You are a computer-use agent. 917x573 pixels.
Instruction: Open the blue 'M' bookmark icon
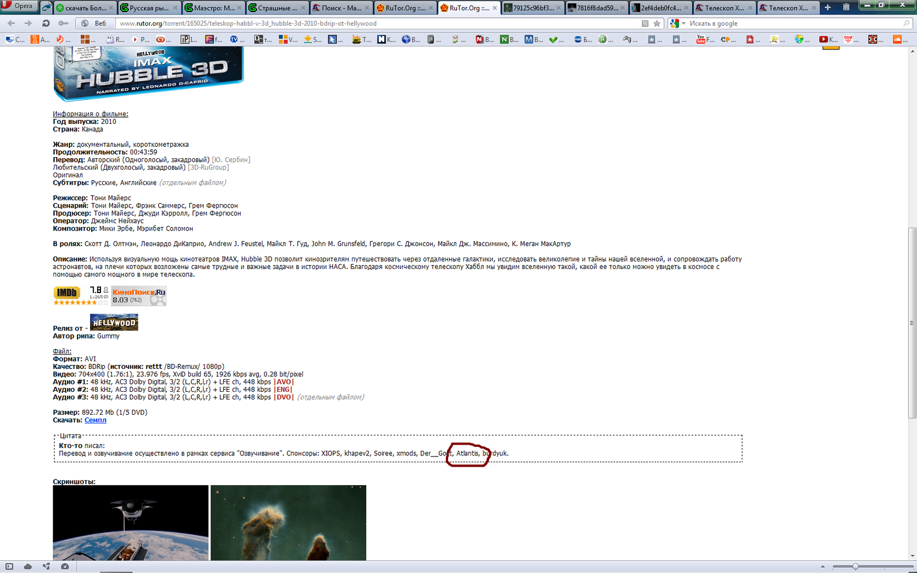coord(533,39)
